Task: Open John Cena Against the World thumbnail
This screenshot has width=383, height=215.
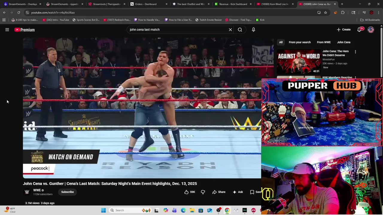Action: point(299,62)
